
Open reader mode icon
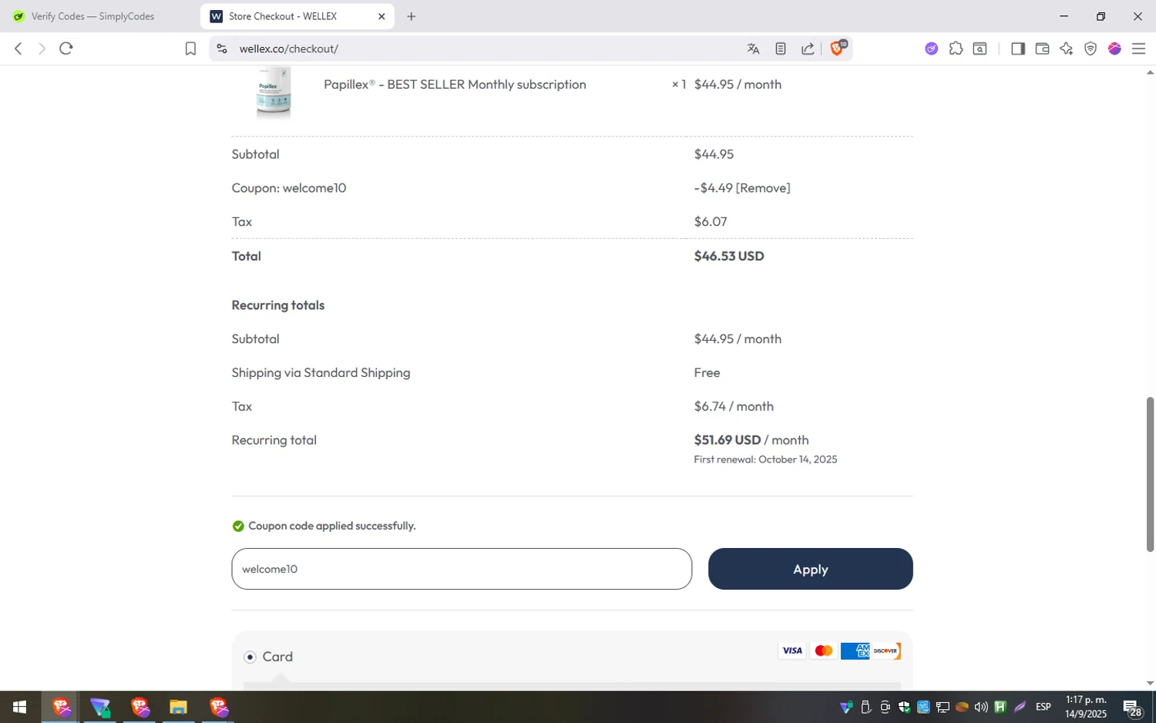[781, 49]
